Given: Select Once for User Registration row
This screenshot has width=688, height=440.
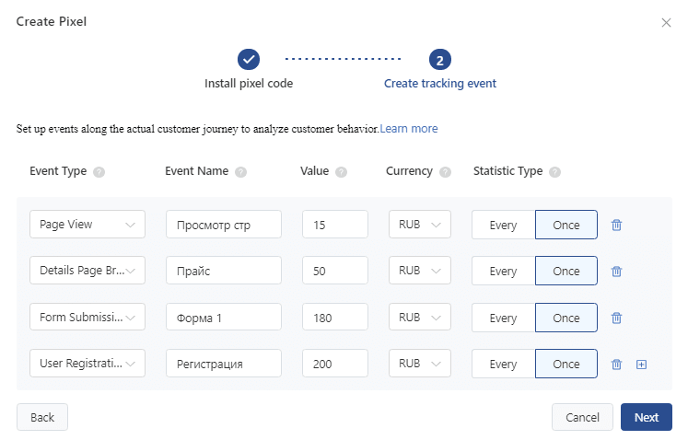Looking at the screenshot, I should click(566, 364).
